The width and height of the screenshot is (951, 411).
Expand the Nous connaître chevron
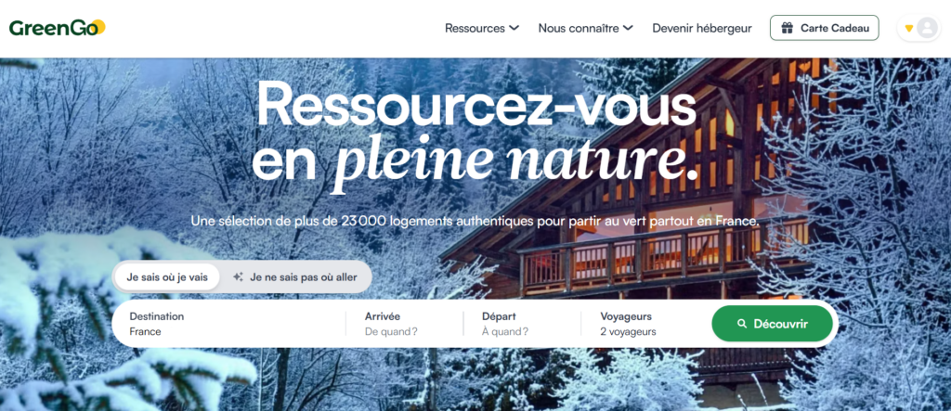[628, 28]
